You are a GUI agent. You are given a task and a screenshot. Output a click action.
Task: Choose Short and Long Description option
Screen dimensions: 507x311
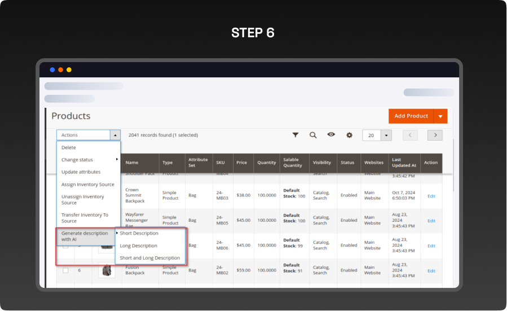pyautogui.click(x=149, y=258)
